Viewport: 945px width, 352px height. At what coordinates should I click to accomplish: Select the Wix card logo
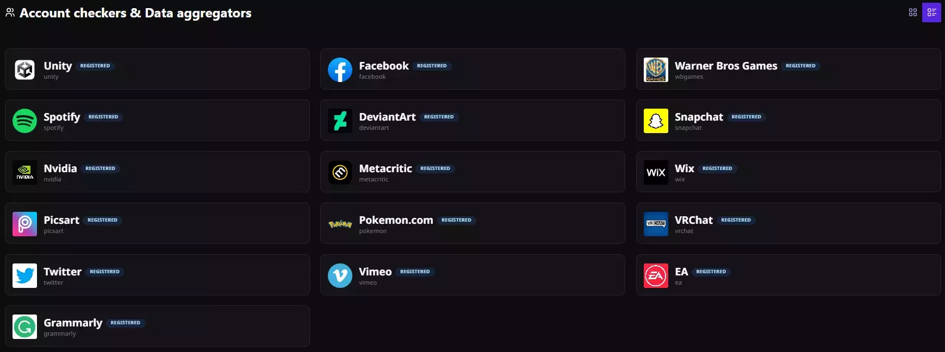(656, 172)
